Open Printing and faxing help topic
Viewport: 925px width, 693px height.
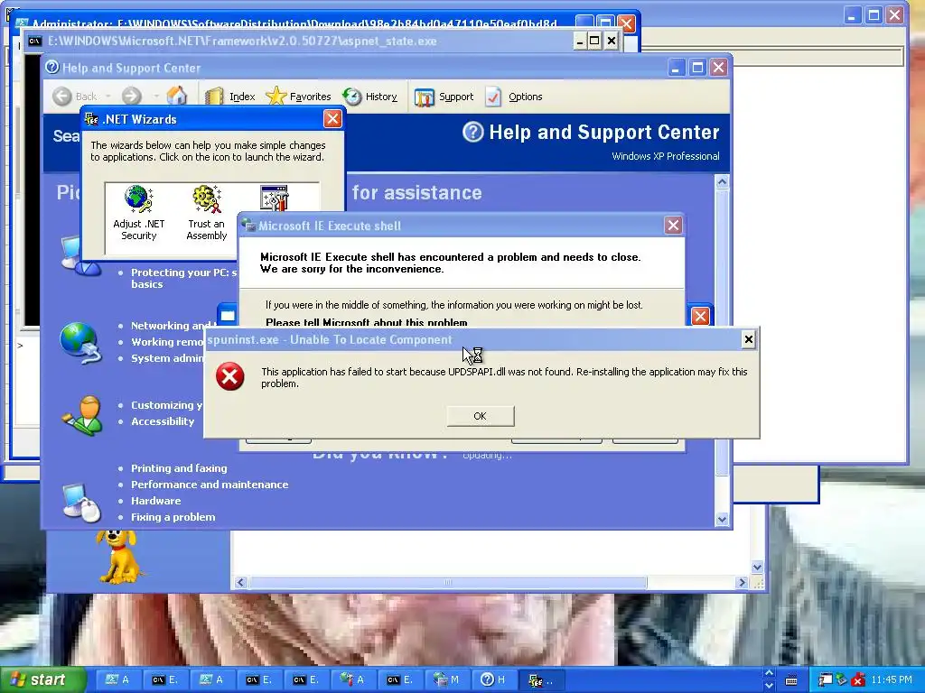click(179, 468)
